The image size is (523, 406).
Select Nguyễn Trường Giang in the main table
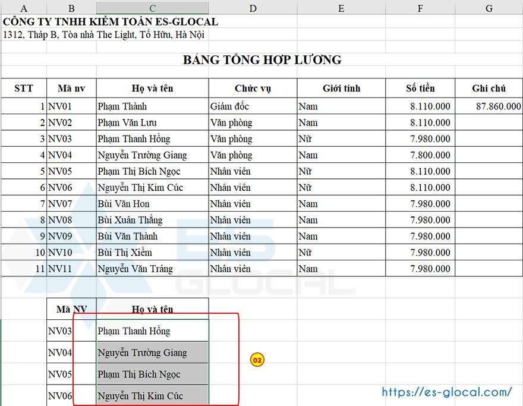click(152, 155)
